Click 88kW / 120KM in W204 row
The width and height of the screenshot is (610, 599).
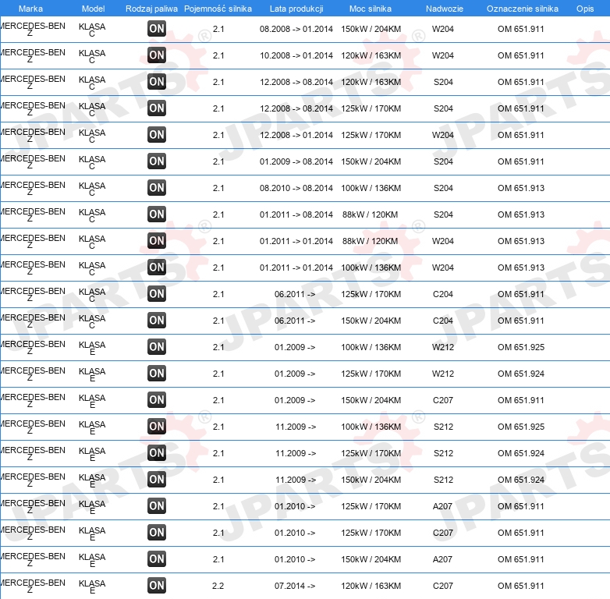(x=370, y=241)
